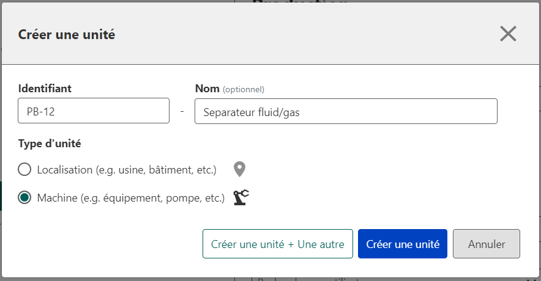The width and height of the screenshot is (541, 281).
Task: Select the Localisation radio button
Action: (x=25, y=169)
